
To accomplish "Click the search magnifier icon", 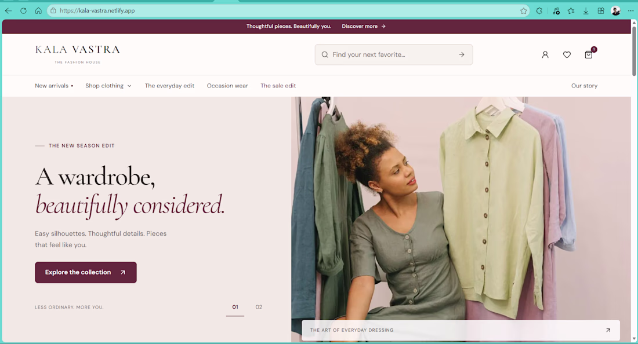I will pos(325,54).
